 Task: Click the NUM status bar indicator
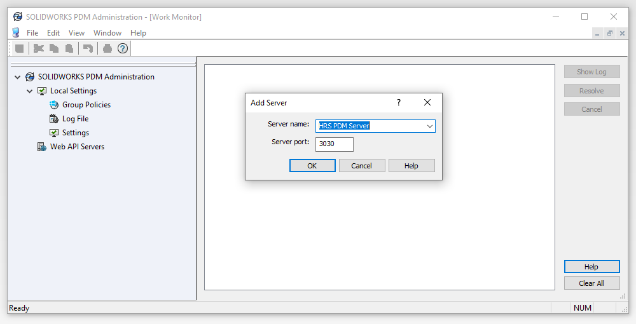coord(583,308)
